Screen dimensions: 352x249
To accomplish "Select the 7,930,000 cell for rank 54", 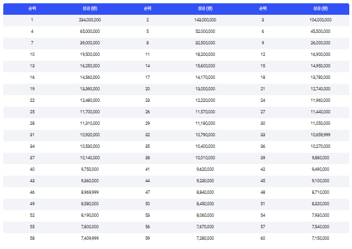I will pyautogui.click(x=321, y=215).
